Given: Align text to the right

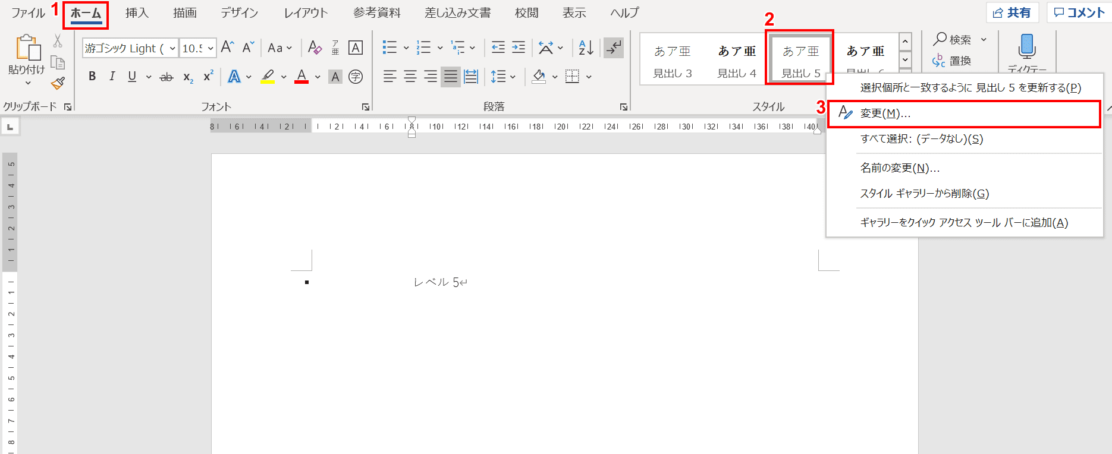Looking at the screenshot, I should (x=431, y=76).
